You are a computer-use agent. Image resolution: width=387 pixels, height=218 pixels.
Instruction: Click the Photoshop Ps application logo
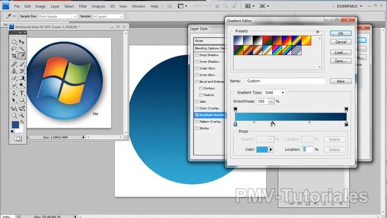tap(5, 6)
